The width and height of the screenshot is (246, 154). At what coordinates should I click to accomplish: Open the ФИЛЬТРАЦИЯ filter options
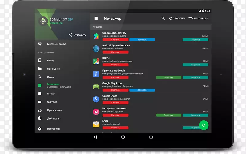(x=198, y=18)
